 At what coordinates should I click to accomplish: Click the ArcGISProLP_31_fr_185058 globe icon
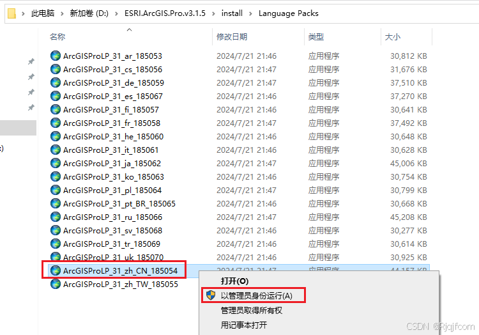click(x=56, y=123)
